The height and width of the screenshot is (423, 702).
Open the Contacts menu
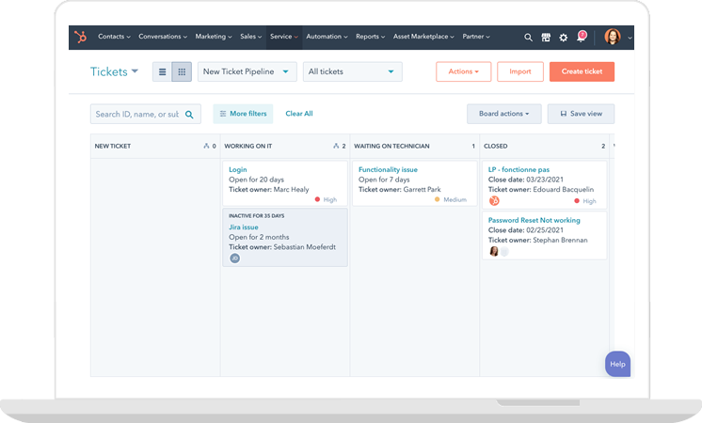(x=114, y=37)
